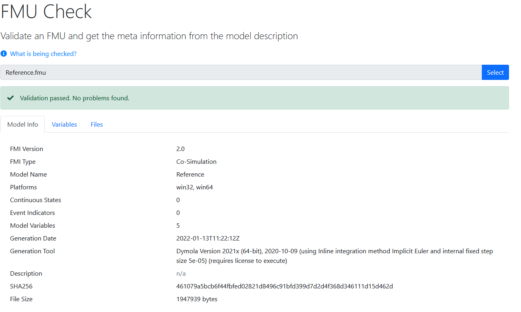Click the Co-Simulation FMI Type value
This screenshot has height=312, width=521.
tap(196, 161)
